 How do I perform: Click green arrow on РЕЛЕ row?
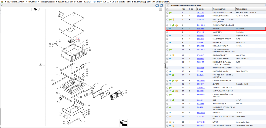(x=173, y=100)
